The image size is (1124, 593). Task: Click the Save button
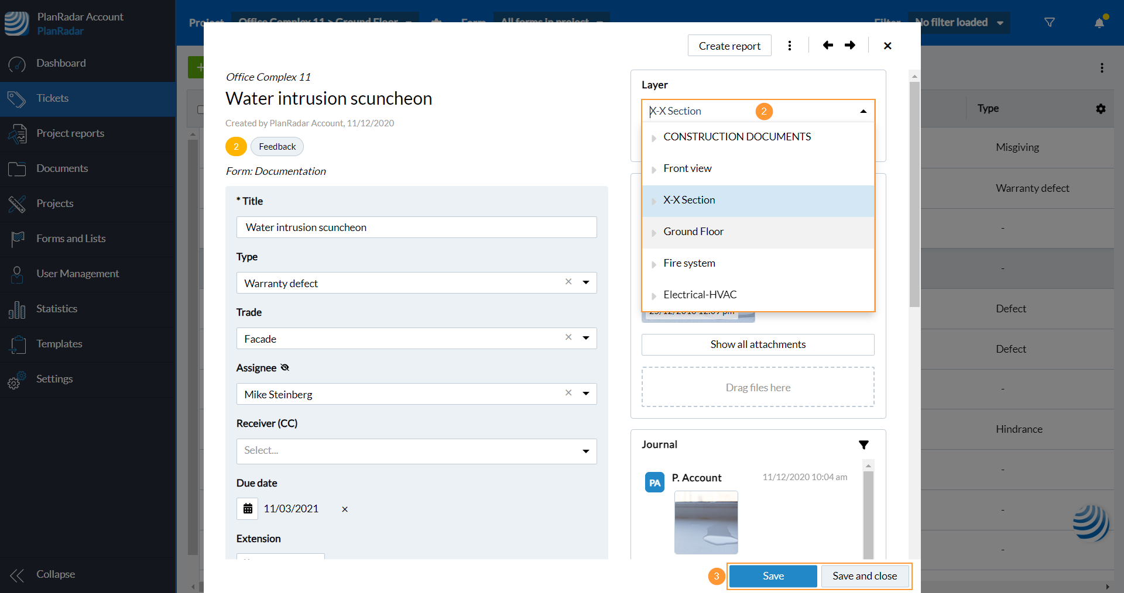773,576
